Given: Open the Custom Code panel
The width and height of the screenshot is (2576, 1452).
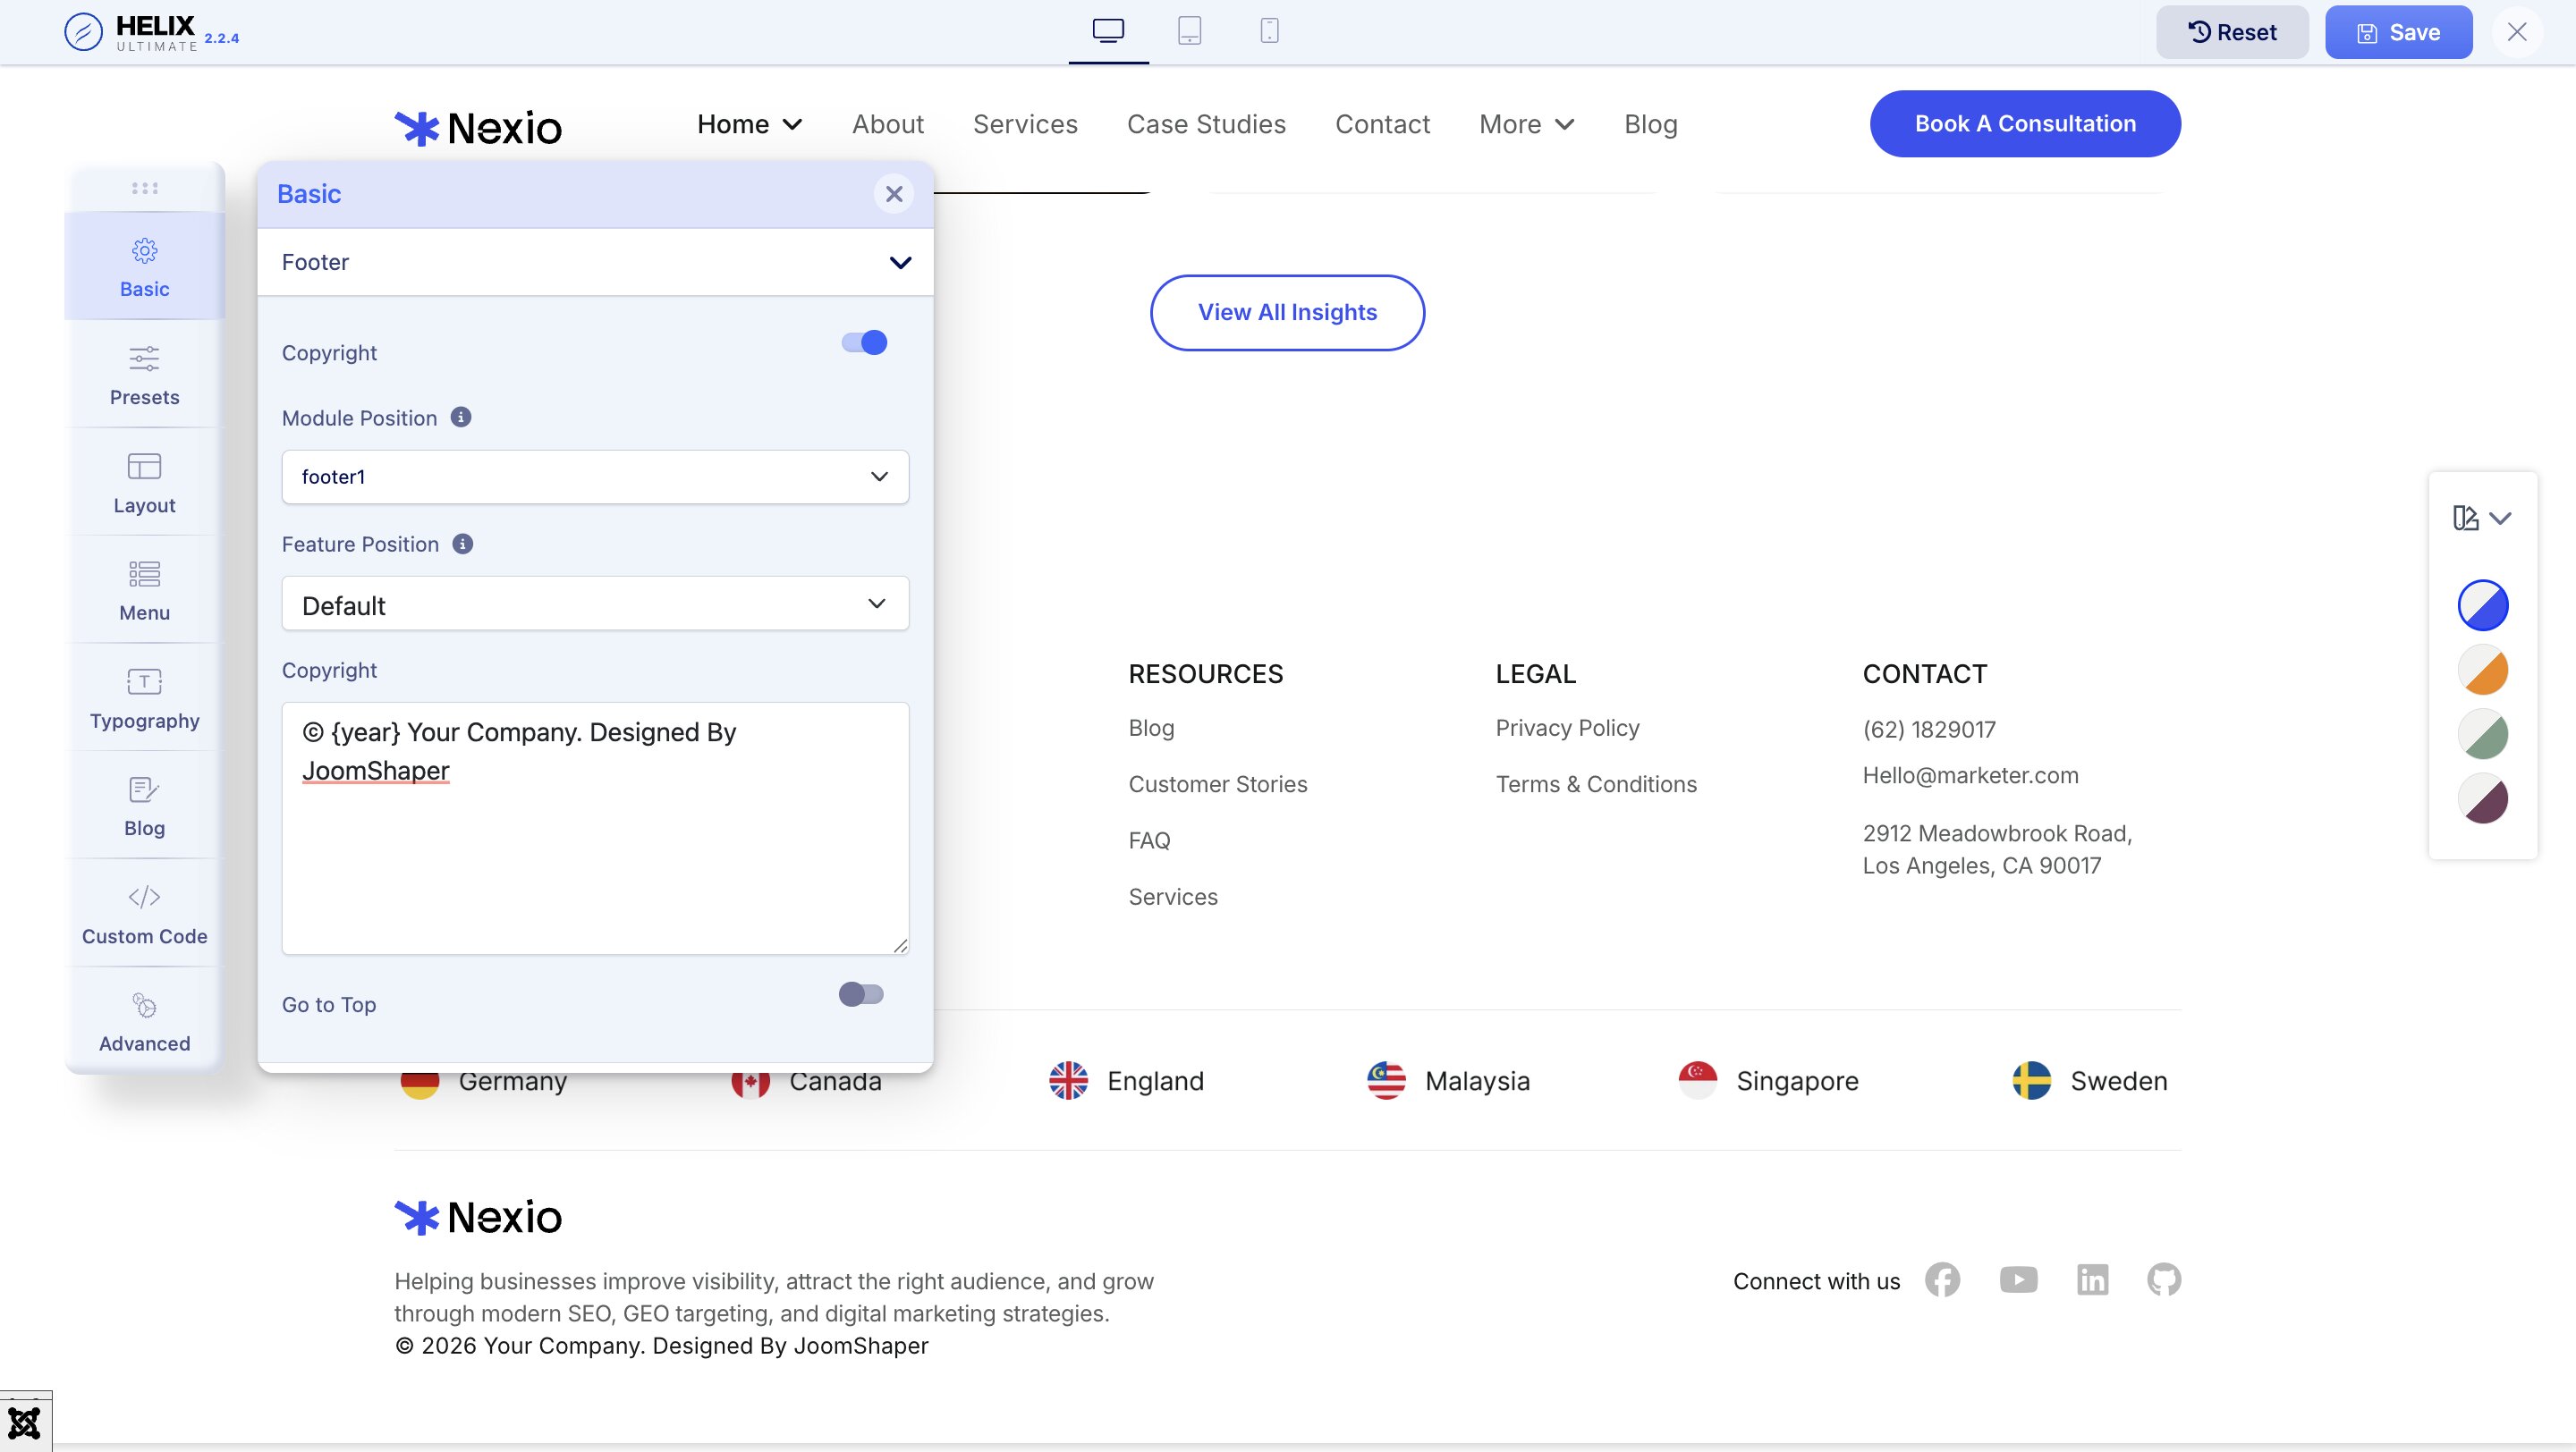Looking at the screenshot, I should 144,914.
